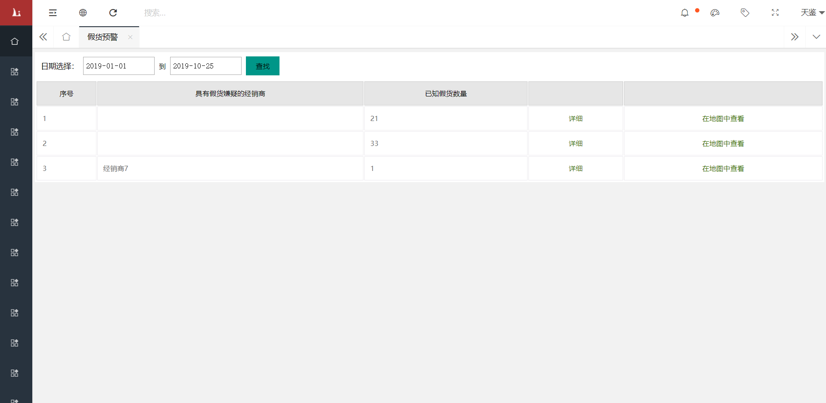The image size is (826, 403).
Task: Click the home icon in the sidebar
Action: click(x=15, y=41)
